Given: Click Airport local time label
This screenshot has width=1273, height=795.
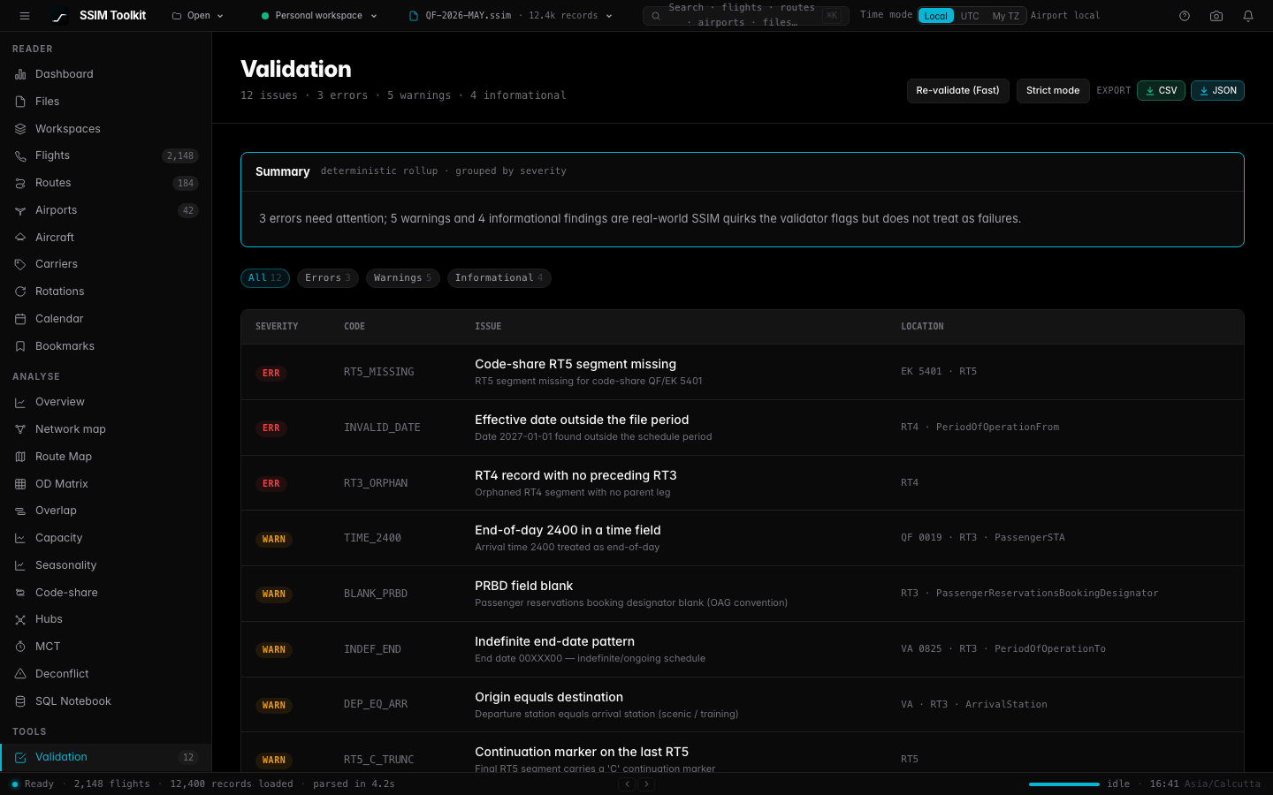Looking at the screenshot, I should click(1065, 16).
